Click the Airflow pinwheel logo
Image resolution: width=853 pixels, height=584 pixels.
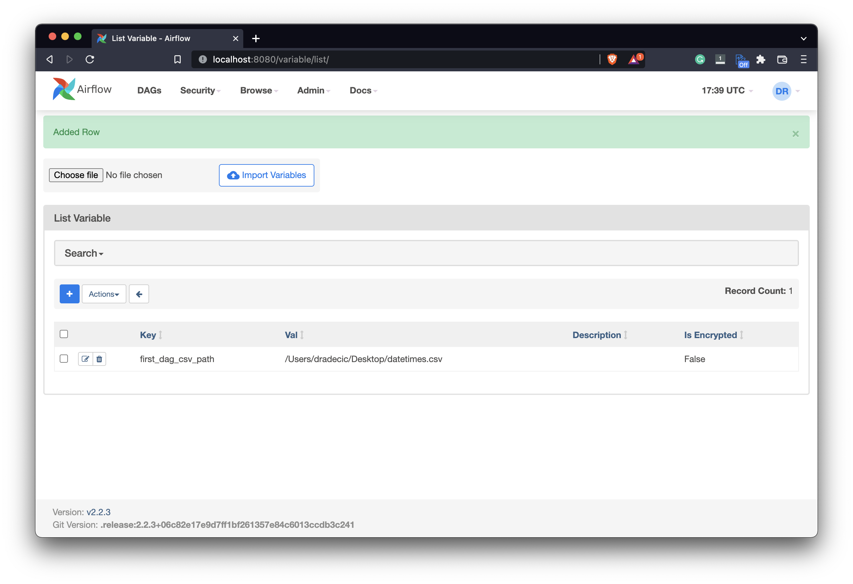(64, 89)
